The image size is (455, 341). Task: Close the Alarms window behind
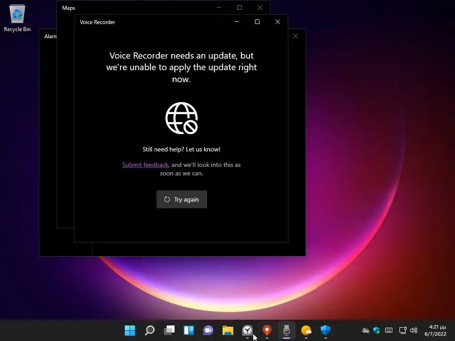[x=295, y=36]
